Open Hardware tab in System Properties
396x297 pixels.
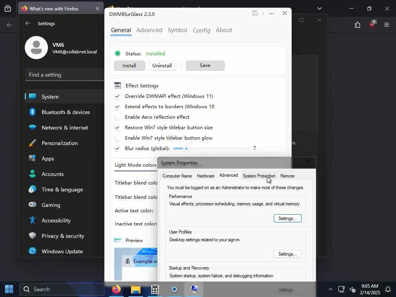206,176
